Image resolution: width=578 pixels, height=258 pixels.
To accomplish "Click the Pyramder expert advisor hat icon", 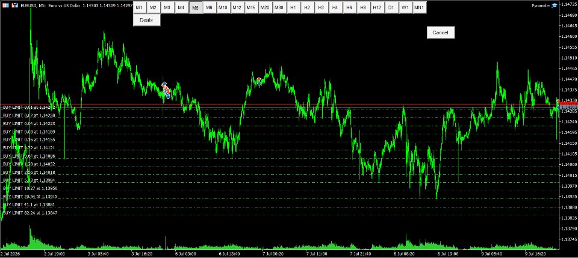I will tap(555, 5).
